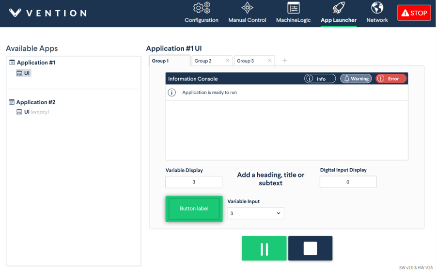
Task: Click the green Button label button
Action: click(x=194, y=209)
